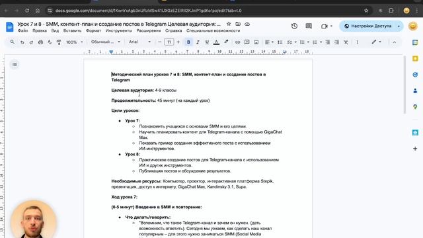Image resolution: width=423 pixels, height=238 pixels.
Task: Show the document outline
Action: tap(15, 64)
